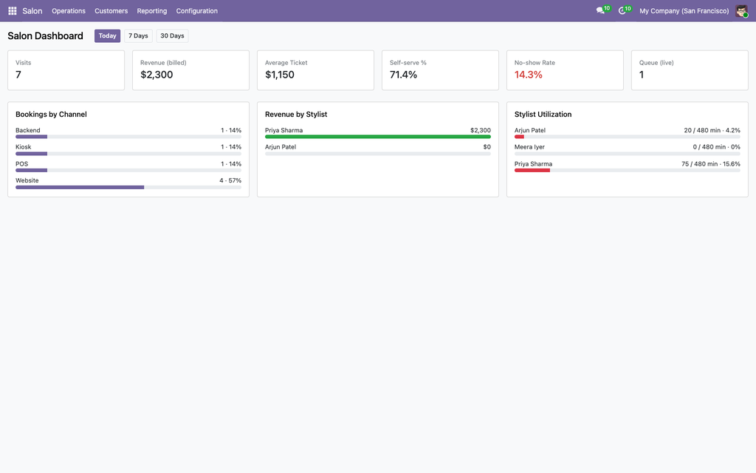Viewport: 756px width, 473px height.
Task: Switch to the 30 Days period
Action: pyautogui.click(x=172, y=35)
